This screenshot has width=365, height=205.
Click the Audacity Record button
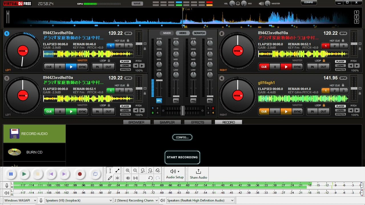point(80,174)
